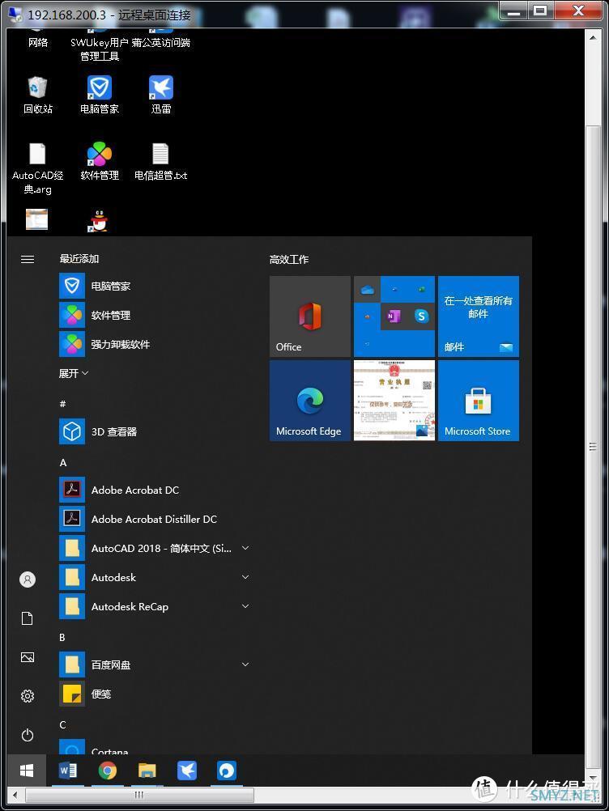Image resolution: width=609 pixels, height=811 pixels.
Task: Open the Office tile
Action: (310, 316)
